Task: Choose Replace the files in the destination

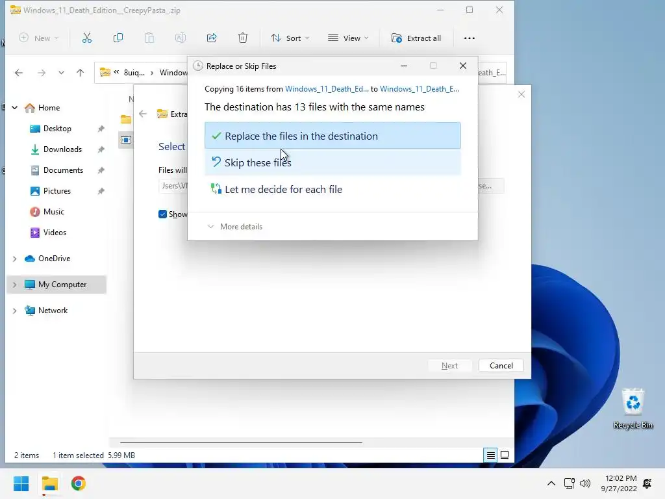Action: pyautogui.click(x=332, y=136)
